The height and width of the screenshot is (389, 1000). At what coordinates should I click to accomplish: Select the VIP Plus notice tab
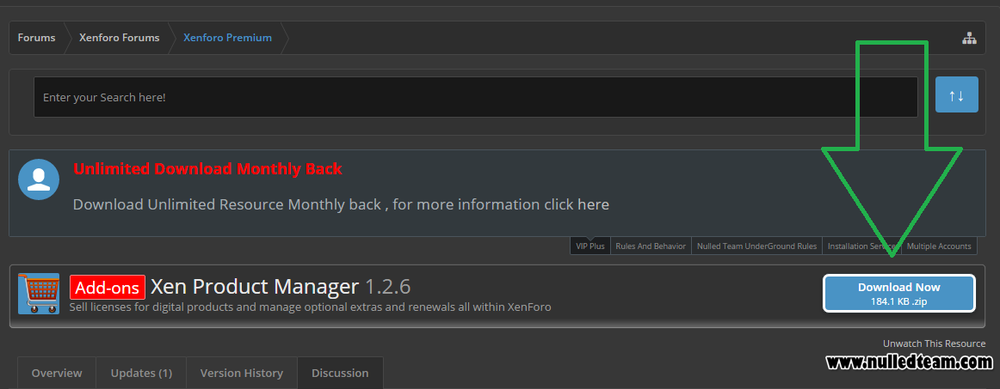click(590, 246)
